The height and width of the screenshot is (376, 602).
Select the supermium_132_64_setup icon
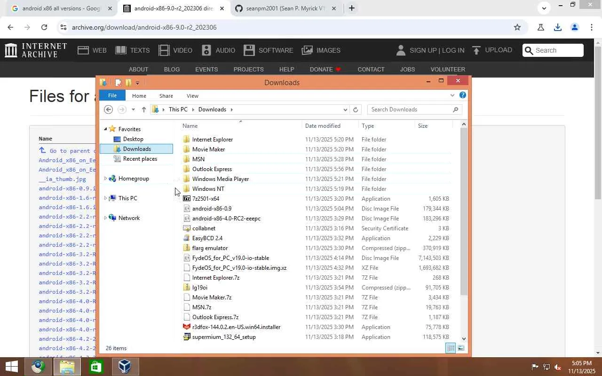point(187,337)
